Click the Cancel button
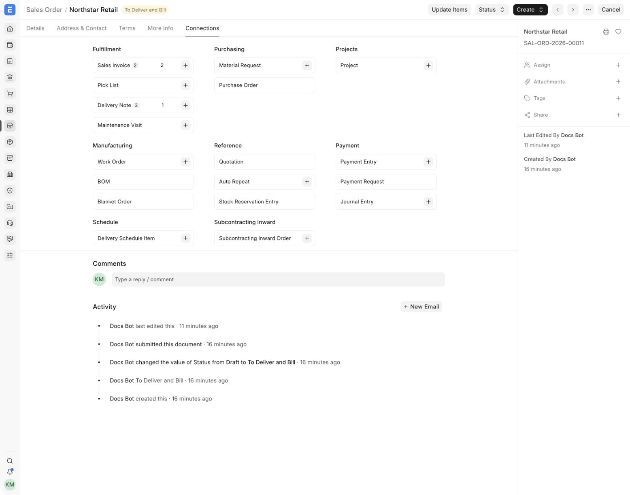The image size is (630, 495). (x=611, y=10)
